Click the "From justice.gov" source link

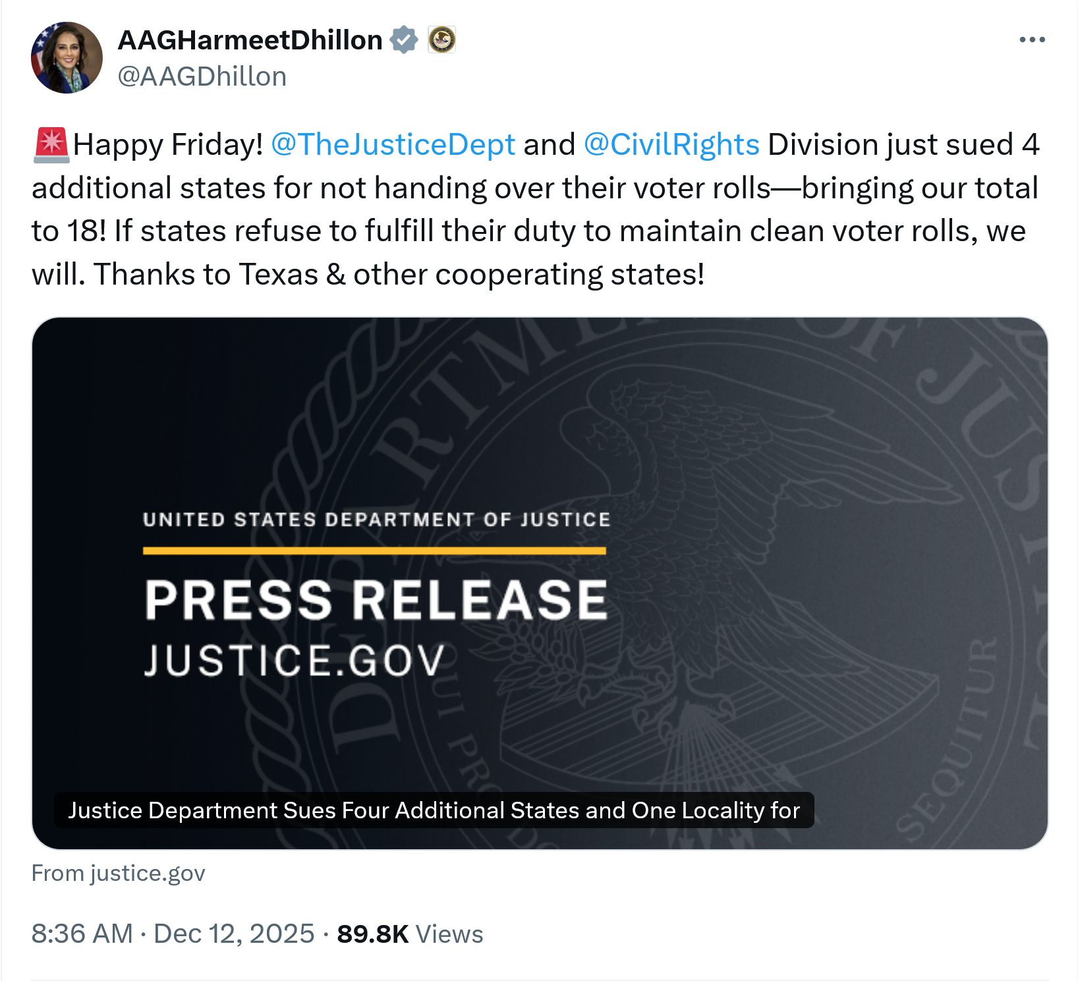(119, 873)
